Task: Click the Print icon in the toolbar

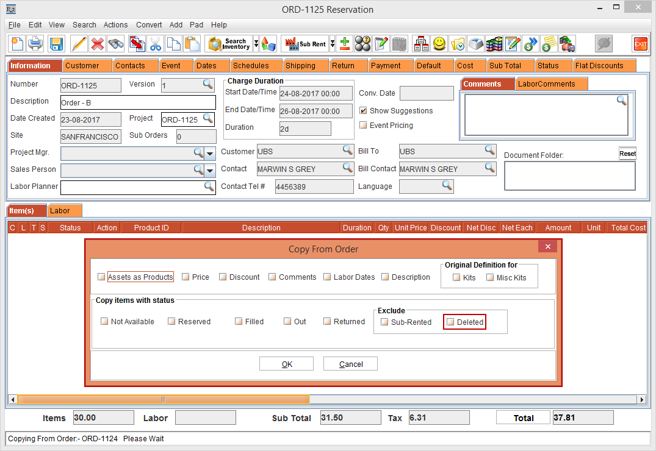Action: (36, 44)
